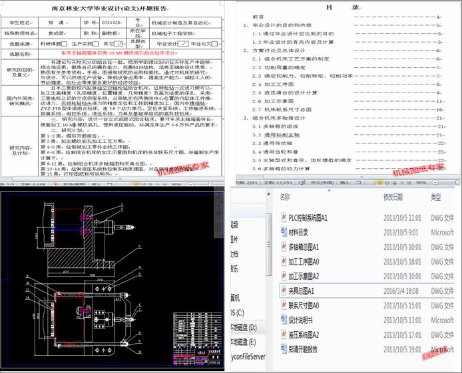Sort files by the 类型 column header
Screen dimensions: 462x373
pyautogui.click(x=436, y=197)
